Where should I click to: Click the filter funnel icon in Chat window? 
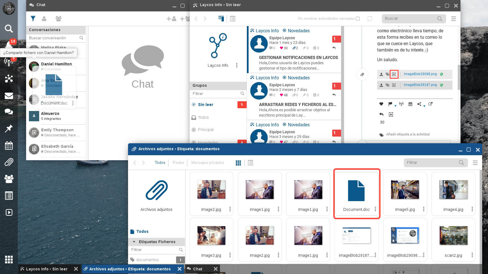pos(33,19)
